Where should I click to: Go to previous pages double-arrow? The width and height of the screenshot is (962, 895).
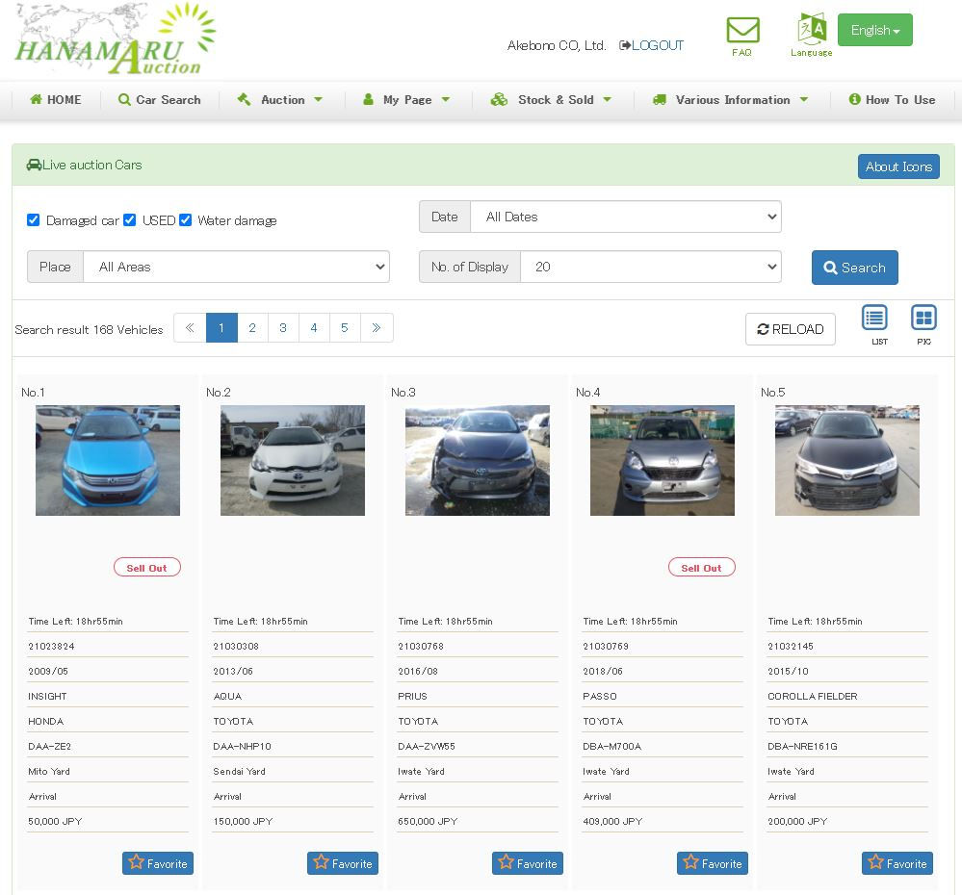click(x=191, y=328)
